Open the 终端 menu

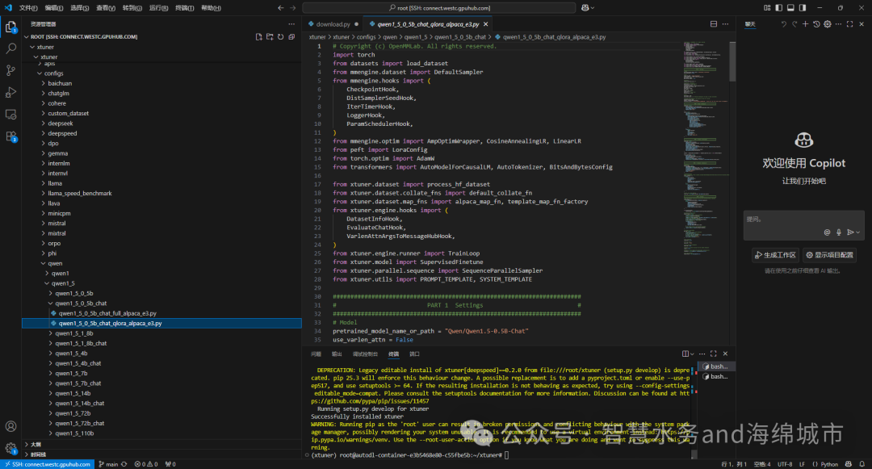[185, 8]
